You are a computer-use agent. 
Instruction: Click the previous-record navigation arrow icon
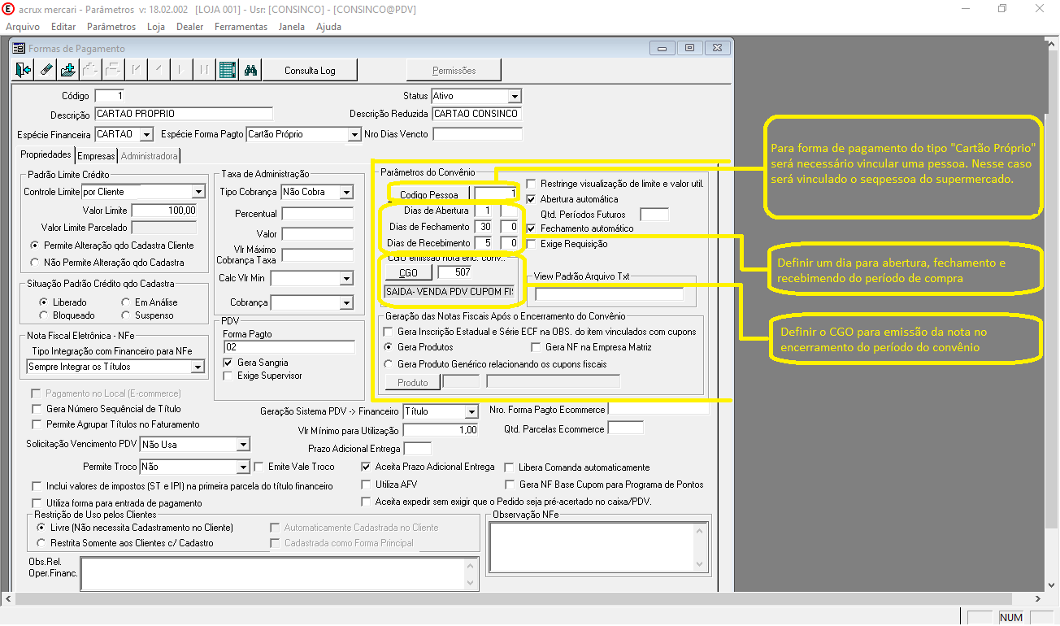tap(159, 70)
